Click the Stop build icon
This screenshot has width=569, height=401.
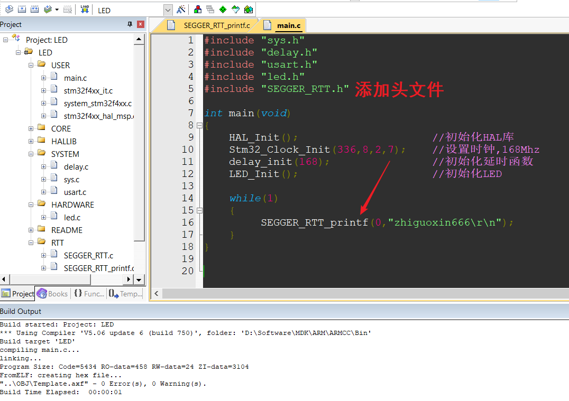(x=68, y=10)
